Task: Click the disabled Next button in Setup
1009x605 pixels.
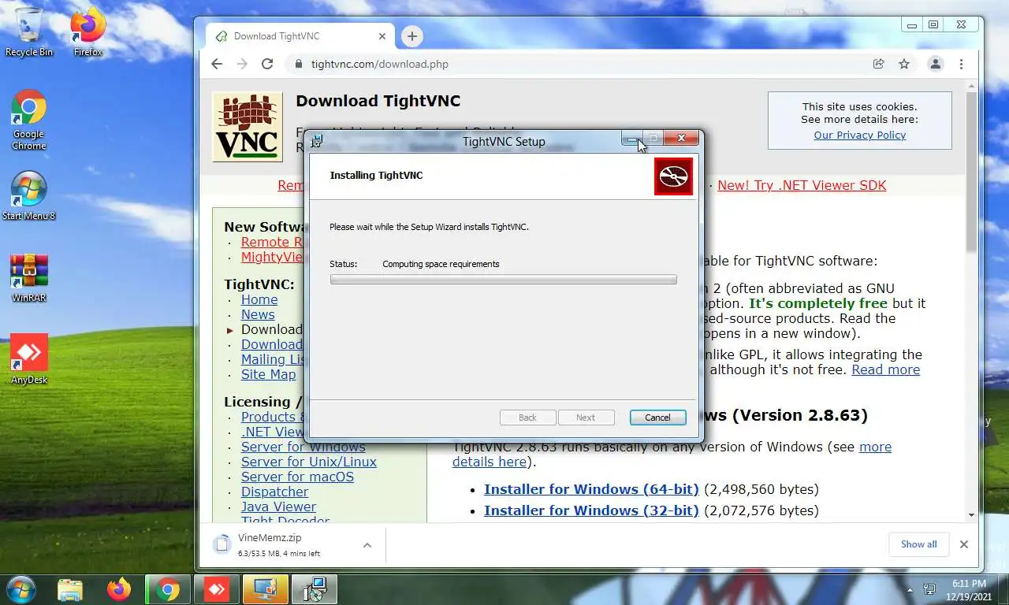Action: click(x=586, y=418)
